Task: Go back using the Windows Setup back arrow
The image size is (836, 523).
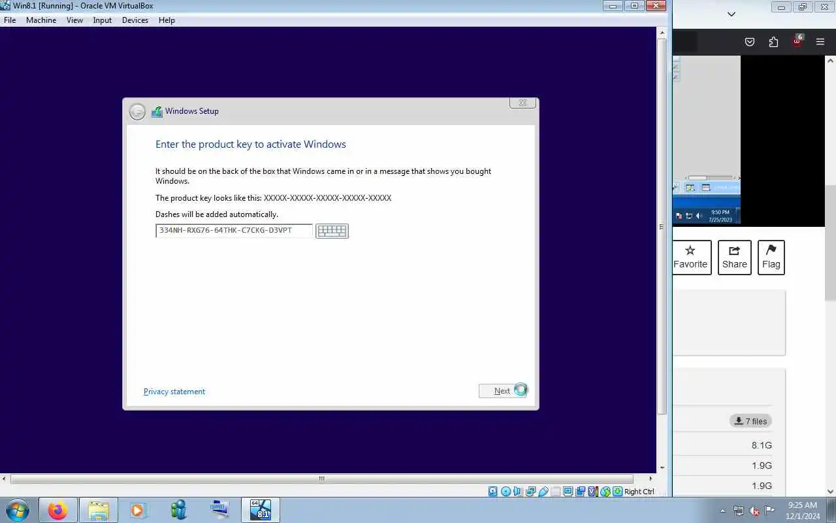Action: [x=137, y=112]
